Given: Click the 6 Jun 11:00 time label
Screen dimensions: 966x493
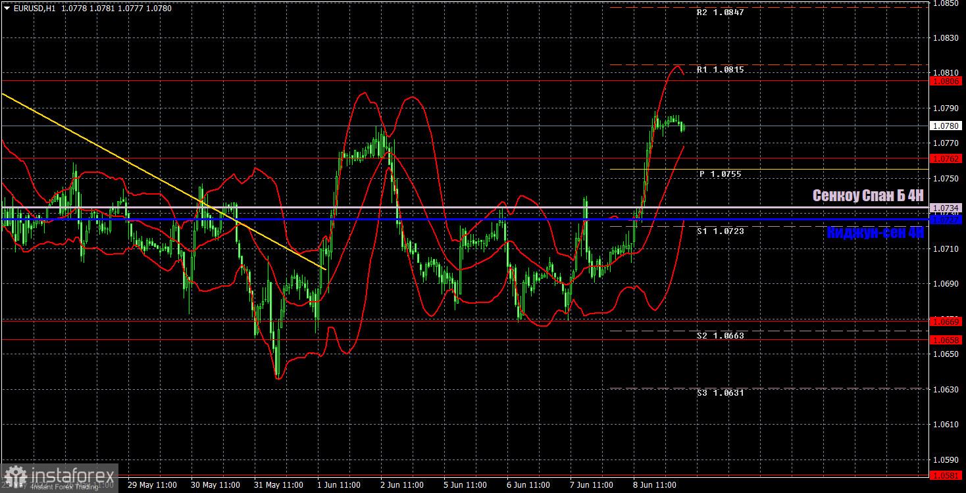Looking at the screenshot, I should point(529,485).
